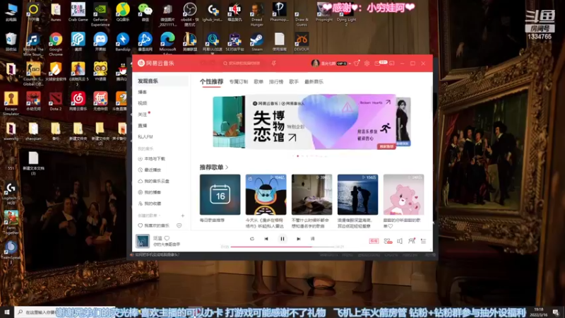
Task: Click the sound effects icon in player bar
Action: point(388,241)
